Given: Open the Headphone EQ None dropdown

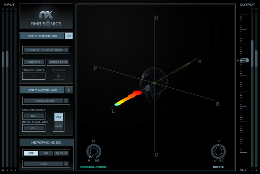Looking at the screenshot, I should (x=46, y=164).
